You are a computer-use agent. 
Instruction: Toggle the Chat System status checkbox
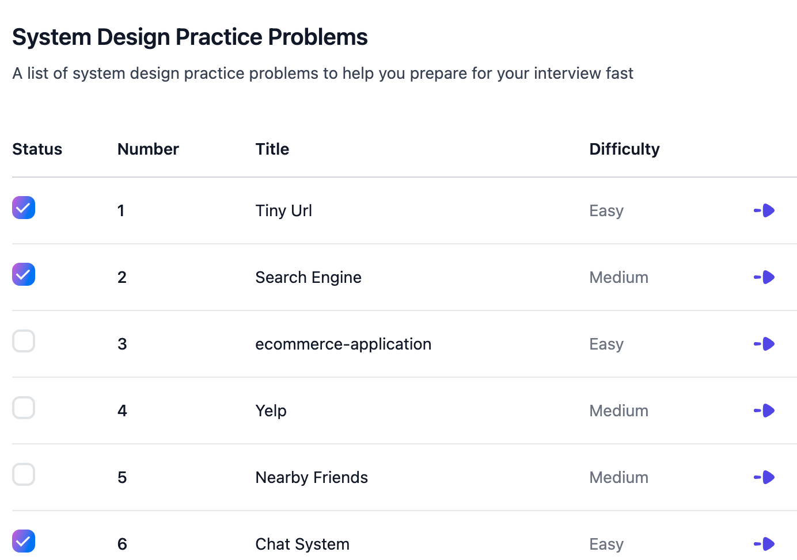[x=24, y=541]
